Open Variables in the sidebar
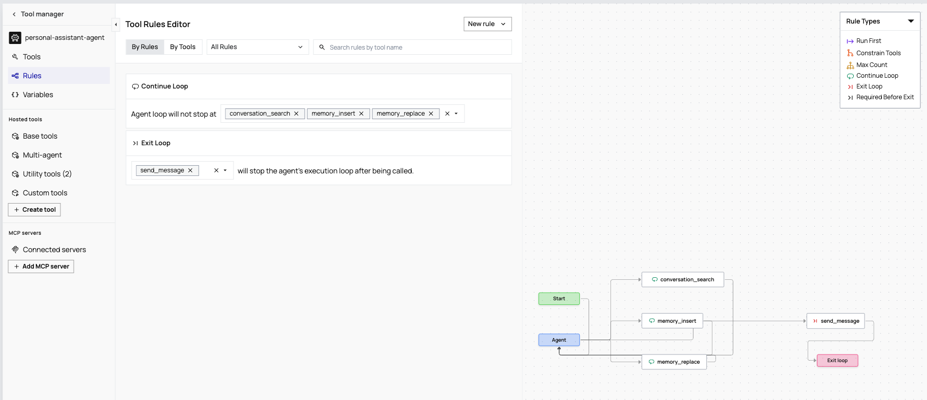This screenshot has width=927, height=400. pyautogui.click(x=38, y=95)
